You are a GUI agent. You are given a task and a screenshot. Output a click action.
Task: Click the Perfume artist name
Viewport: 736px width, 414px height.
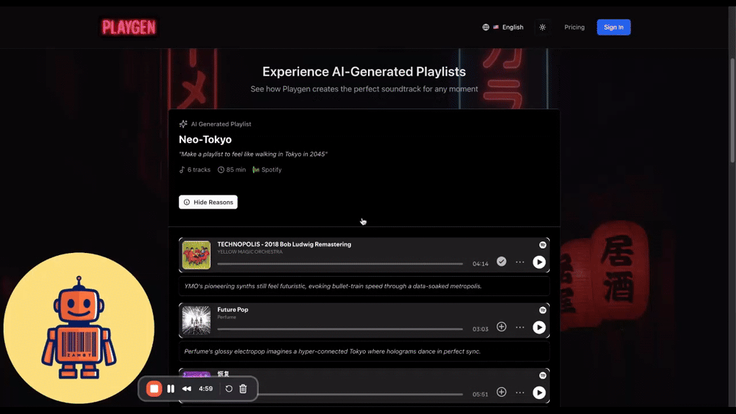tap(226, 317)
